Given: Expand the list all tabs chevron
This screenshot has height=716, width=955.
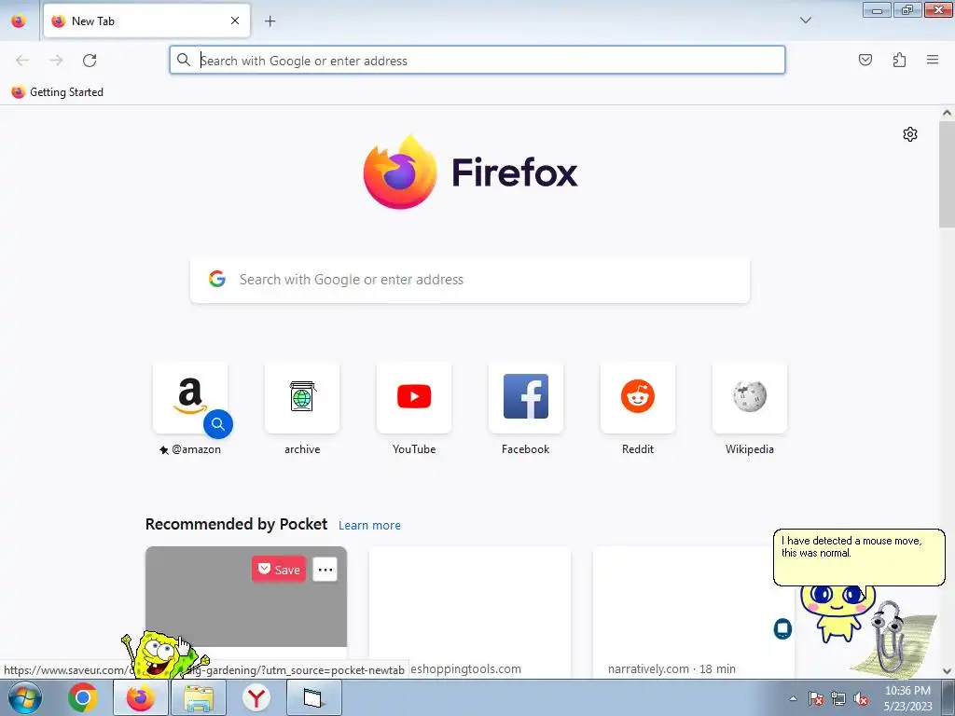Looking at the screenshot, I should pyautogui.click(x=805, y=21).
